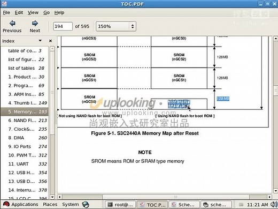This screenshot has height=209, width=278.
Task: Select 'table of co...' index entry
Action: coord(25,51)
